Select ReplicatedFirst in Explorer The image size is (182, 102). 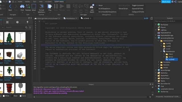[x=166, y=33]
